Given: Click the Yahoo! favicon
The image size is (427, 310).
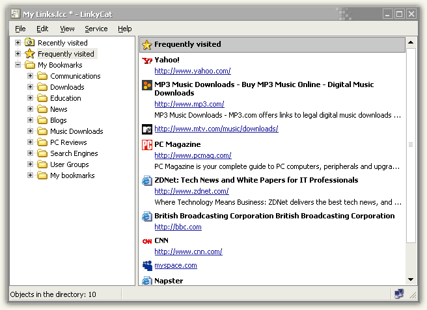Looking at the screenshot, I should coord(147,60).
